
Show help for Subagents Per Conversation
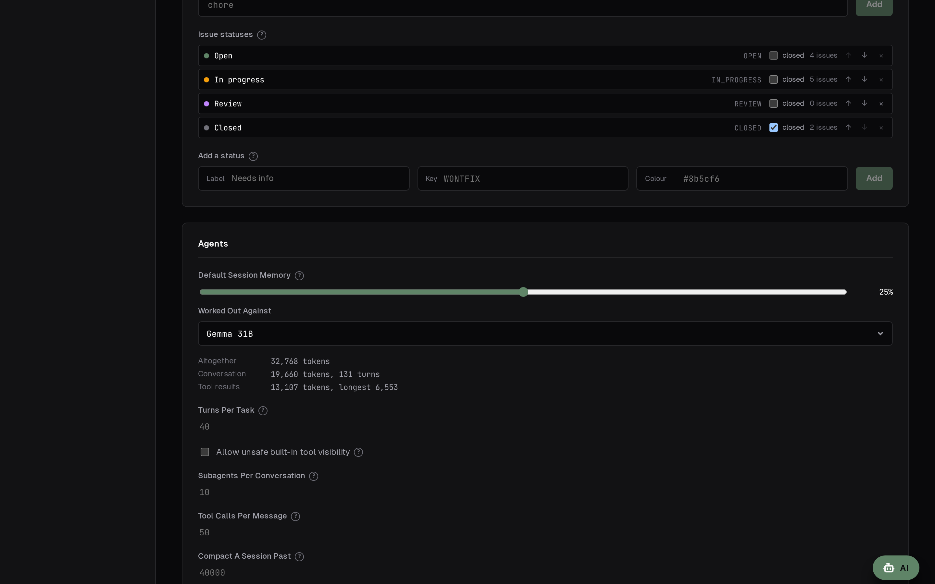coord(313,476)
